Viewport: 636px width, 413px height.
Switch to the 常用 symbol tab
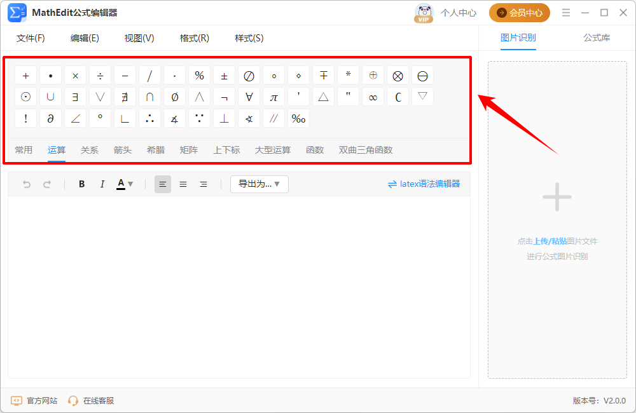pyautogui.click(x=24, y=150)
